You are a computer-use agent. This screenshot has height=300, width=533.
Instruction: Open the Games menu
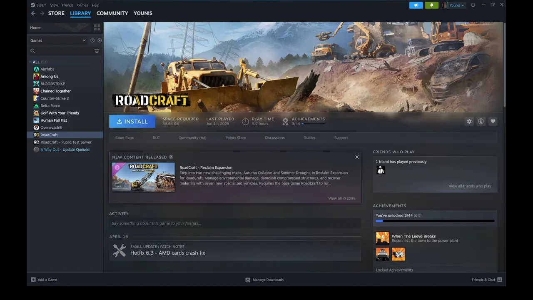pyautogui.click(x=82, y=5)
